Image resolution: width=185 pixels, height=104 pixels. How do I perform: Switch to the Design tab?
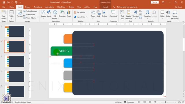(x=28, y=7)
